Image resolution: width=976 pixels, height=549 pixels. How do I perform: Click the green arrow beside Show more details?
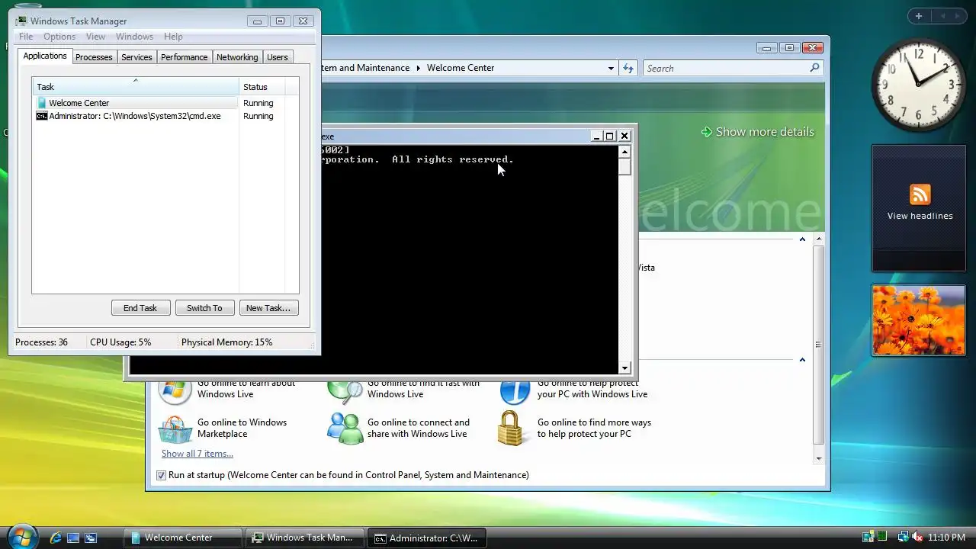(x=706, y=132)
